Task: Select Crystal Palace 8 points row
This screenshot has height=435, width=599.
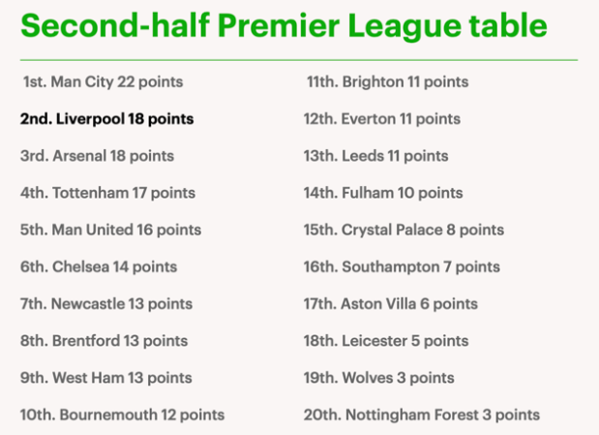Action: [x=404, y=230]
